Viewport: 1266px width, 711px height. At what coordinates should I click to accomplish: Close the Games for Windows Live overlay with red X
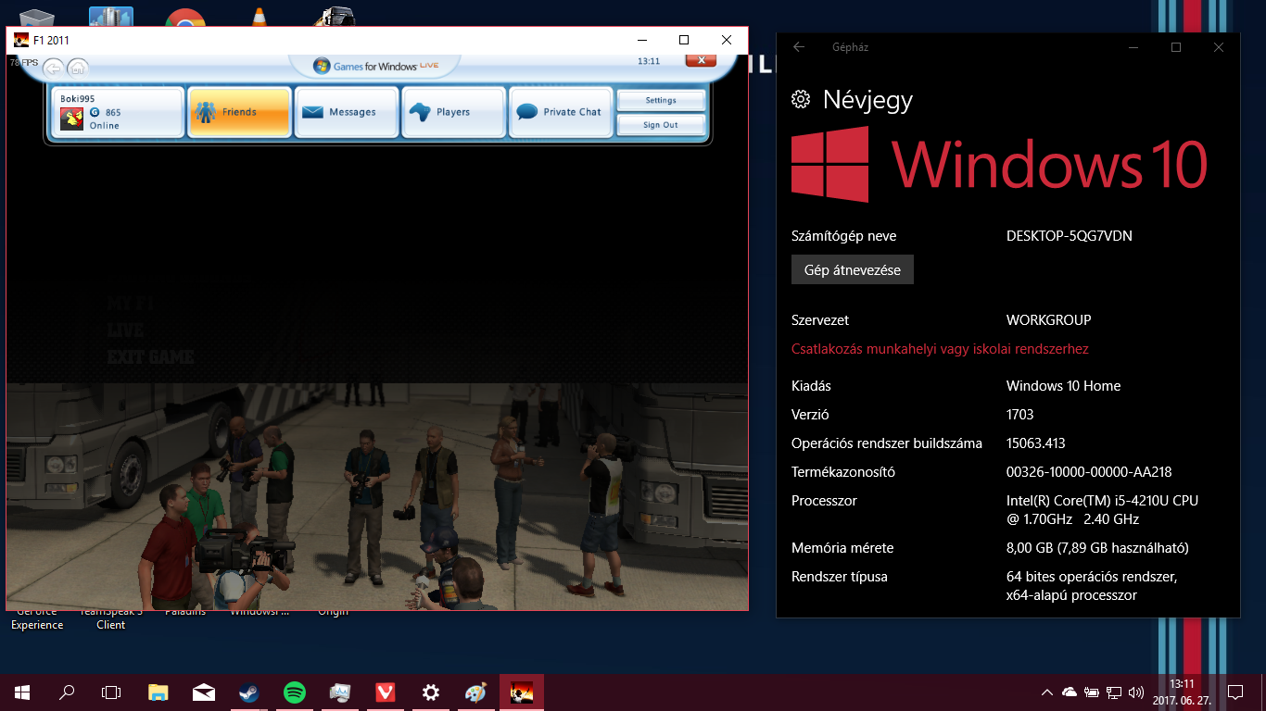point(701,60)
